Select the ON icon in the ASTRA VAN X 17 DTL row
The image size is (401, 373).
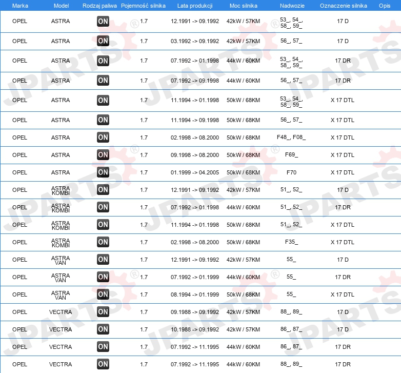(103, 294)
